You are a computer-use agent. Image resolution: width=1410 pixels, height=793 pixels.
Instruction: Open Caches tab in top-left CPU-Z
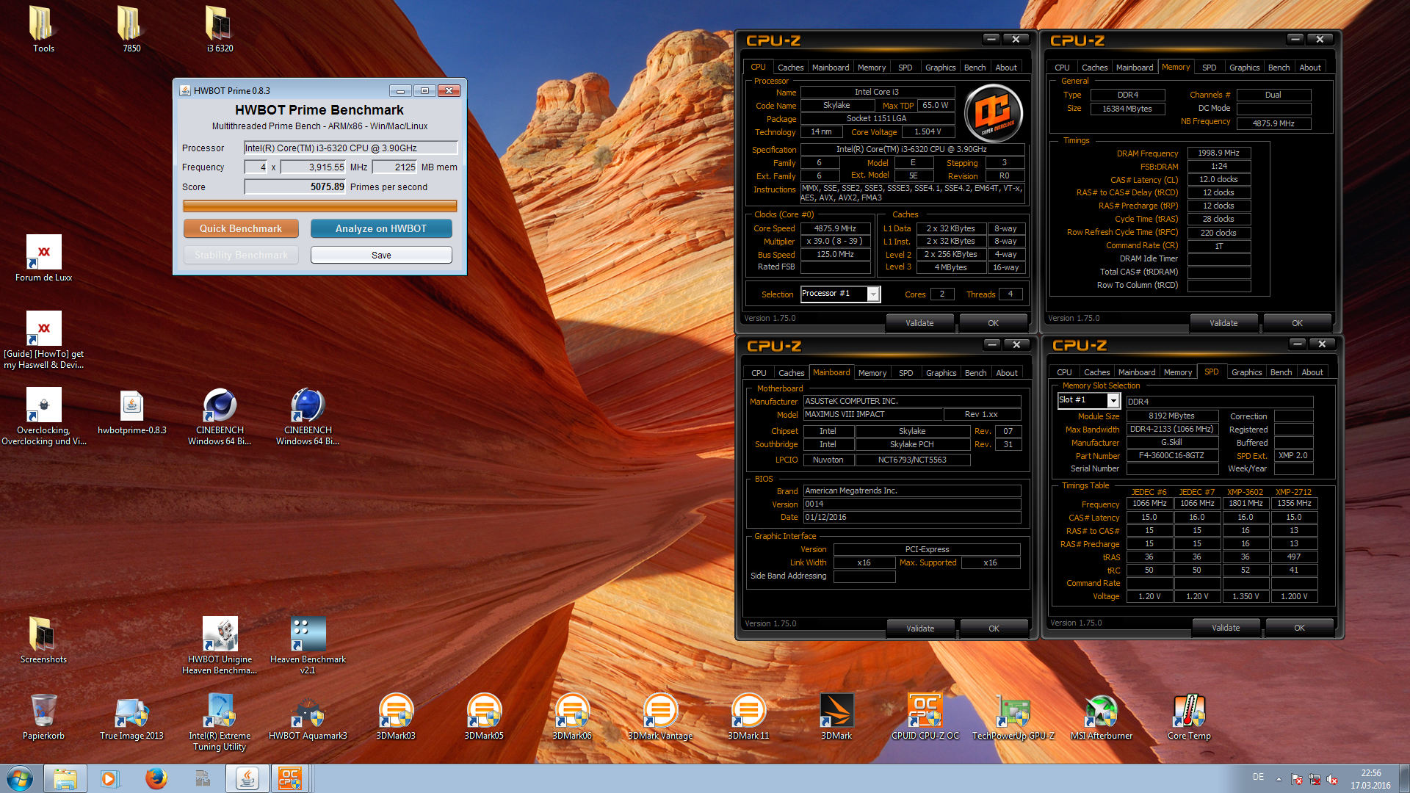tap(790, 68)
